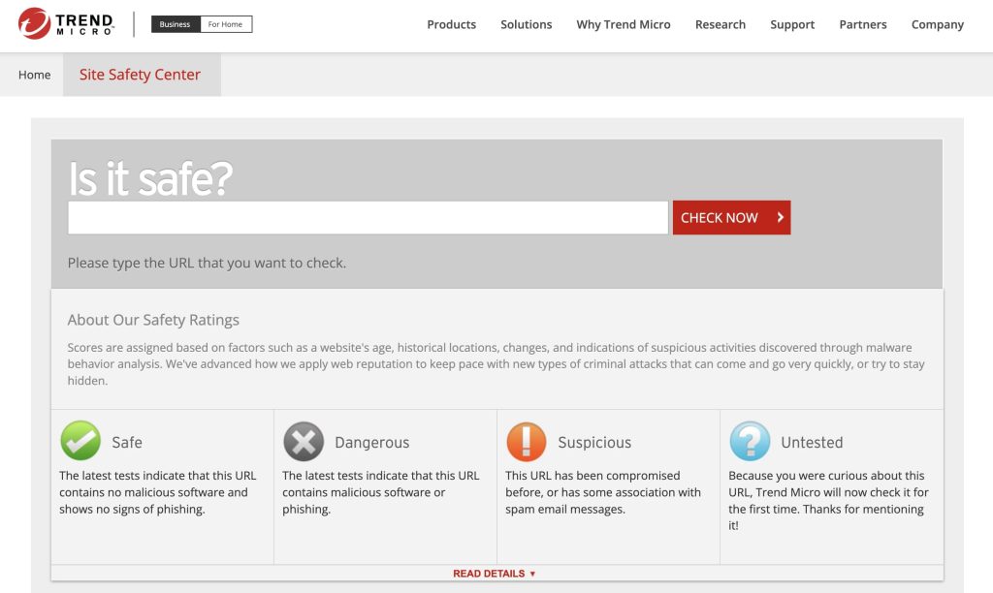Switch to the Business segment
Image resolution: width=993 pixels, height=593 pixels.
(176, 24)
